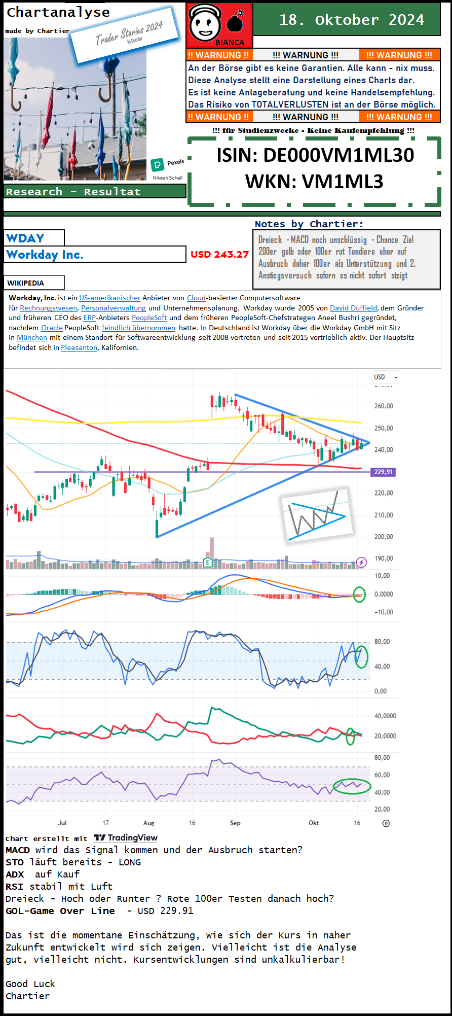The width and height of the screenshot is (452, 1016).
Task: Click the date "18. Oktober 2024"
Action: (x=352, y=19)
